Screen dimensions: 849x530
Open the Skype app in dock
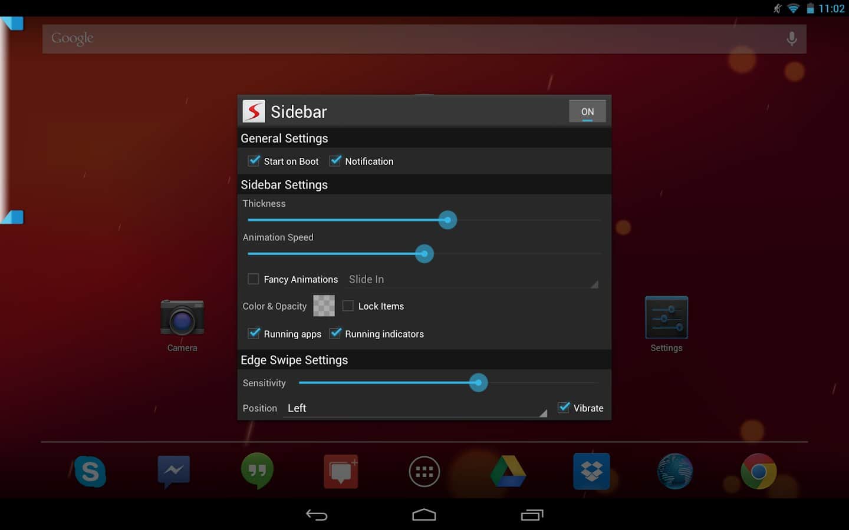pos(90,471)
